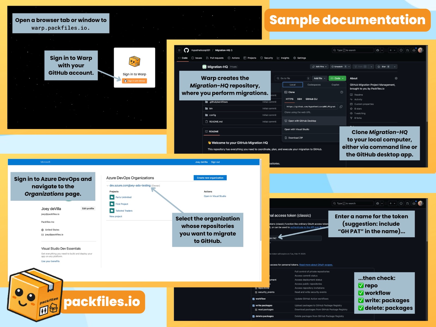This screenshot has width=436, height=327.
Task: Click the Copilot icon in the token page header
Action: click(x=377, y=203)
